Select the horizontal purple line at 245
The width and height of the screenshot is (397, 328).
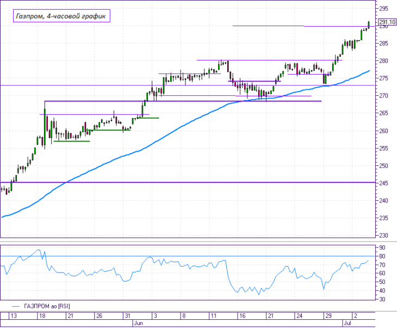188,182
